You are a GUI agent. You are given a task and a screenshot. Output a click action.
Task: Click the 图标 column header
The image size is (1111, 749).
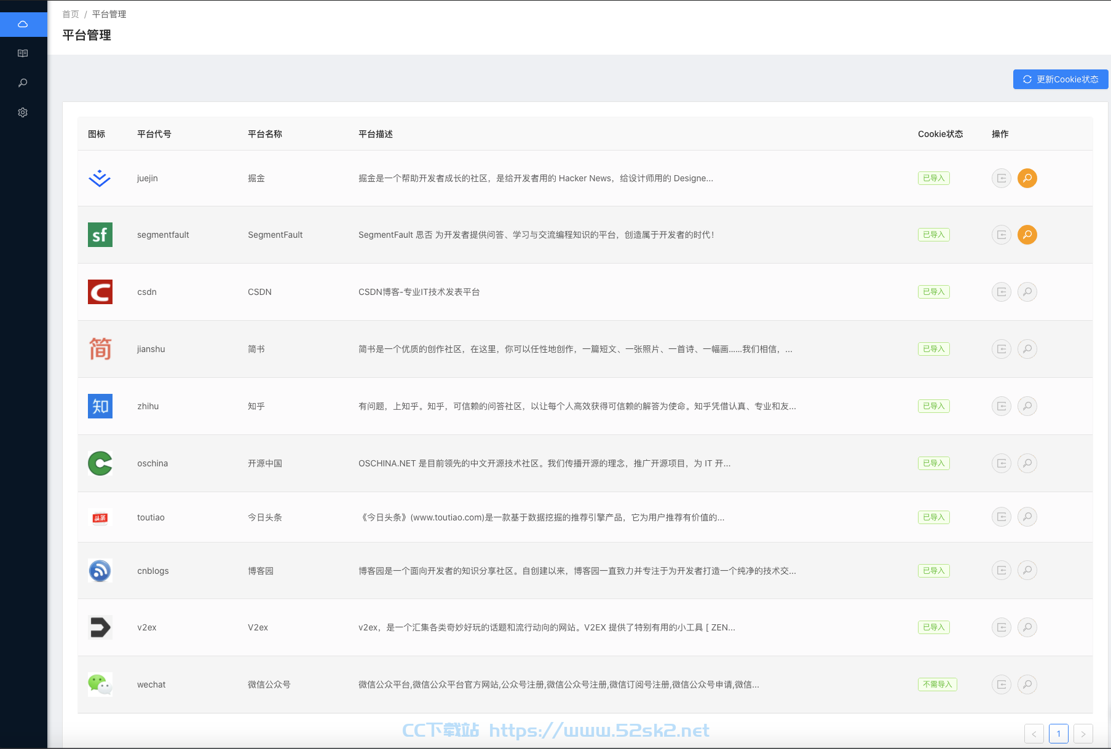(x=97, y=134)
